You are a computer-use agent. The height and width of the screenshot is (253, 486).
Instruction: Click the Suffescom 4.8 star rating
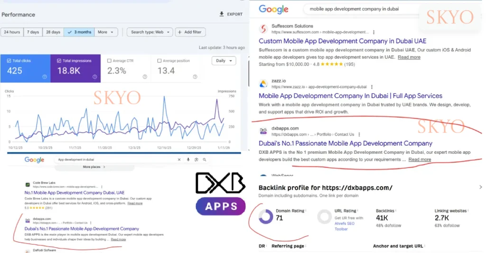332,64
